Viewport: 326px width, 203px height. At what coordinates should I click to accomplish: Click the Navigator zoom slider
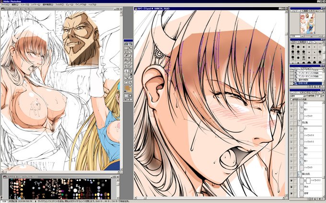pyautogui.click(x=311, y=36)
